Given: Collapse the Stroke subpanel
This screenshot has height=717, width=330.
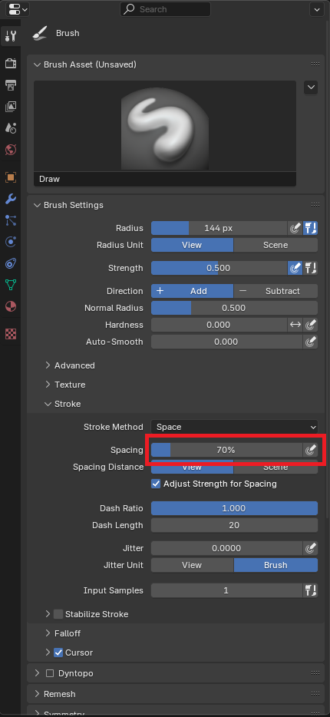Looking at the screenshot, I should [x=48, y=404].
